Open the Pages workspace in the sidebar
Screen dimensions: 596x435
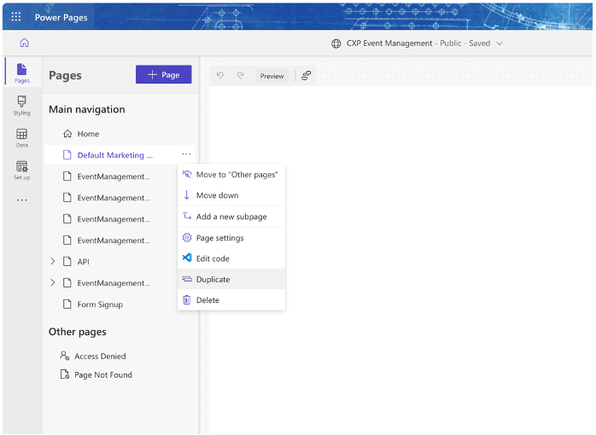pyautogui.click(x=21, y=72)
